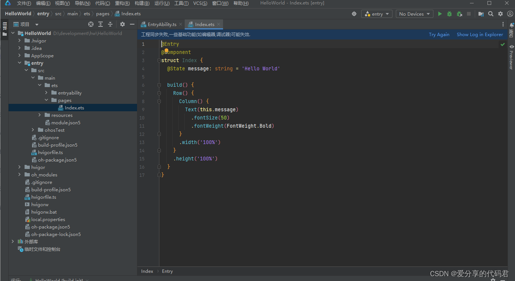Expand the .hvigor folder
This screenshot has height=281, width=515.
point(20,41)
